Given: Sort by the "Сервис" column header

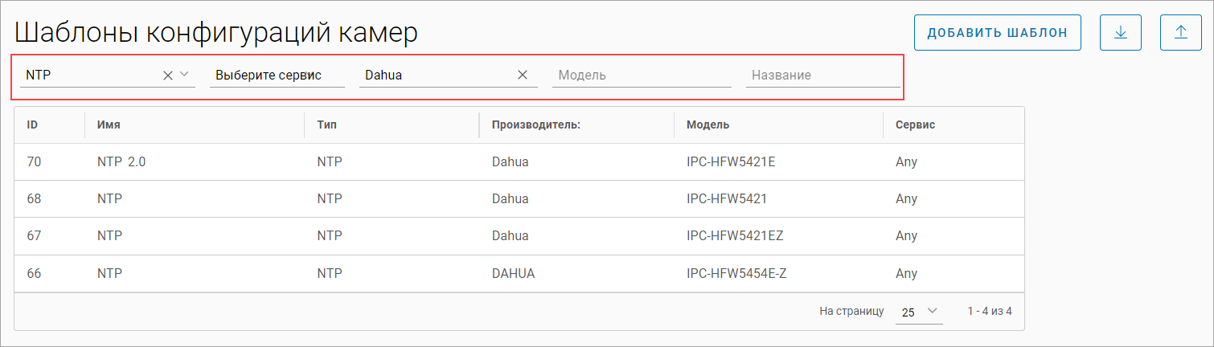Looking at the screenshot, I should click(x=915, y=125).
